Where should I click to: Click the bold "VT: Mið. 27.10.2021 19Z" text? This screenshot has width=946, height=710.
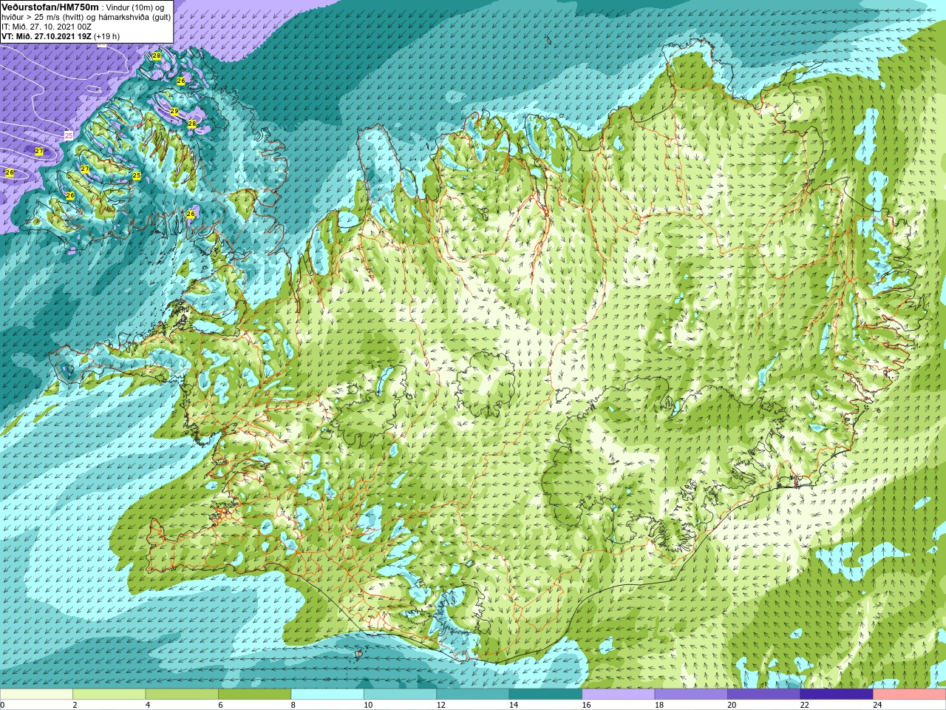pyautogui.click(x=47, y=36)
